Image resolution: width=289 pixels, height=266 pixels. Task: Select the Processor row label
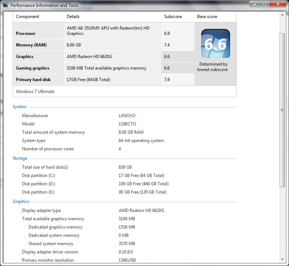(x=26, y=34)
